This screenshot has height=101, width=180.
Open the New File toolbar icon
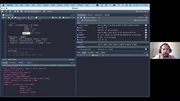2,12
